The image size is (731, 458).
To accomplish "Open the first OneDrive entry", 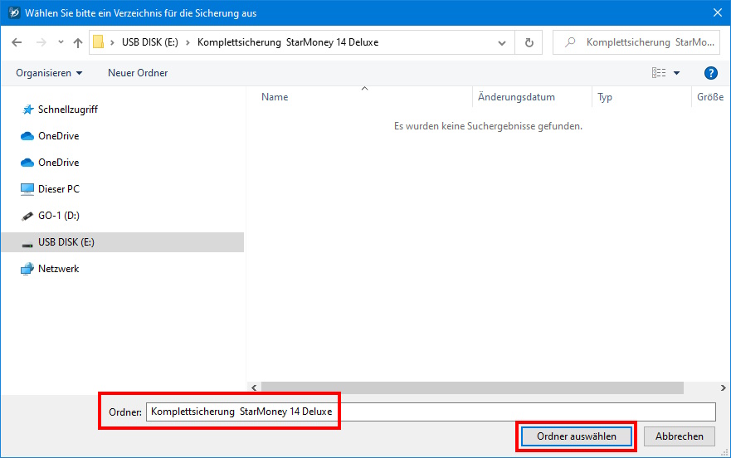I will click(58, 136).
